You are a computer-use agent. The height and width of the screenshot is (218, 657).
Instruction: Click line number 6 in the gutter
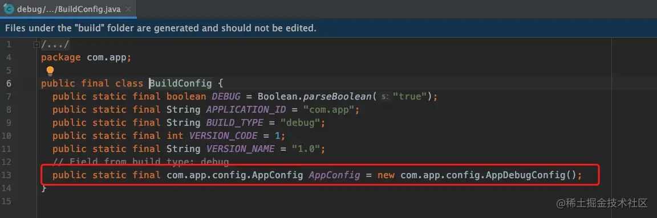(9, 84)
